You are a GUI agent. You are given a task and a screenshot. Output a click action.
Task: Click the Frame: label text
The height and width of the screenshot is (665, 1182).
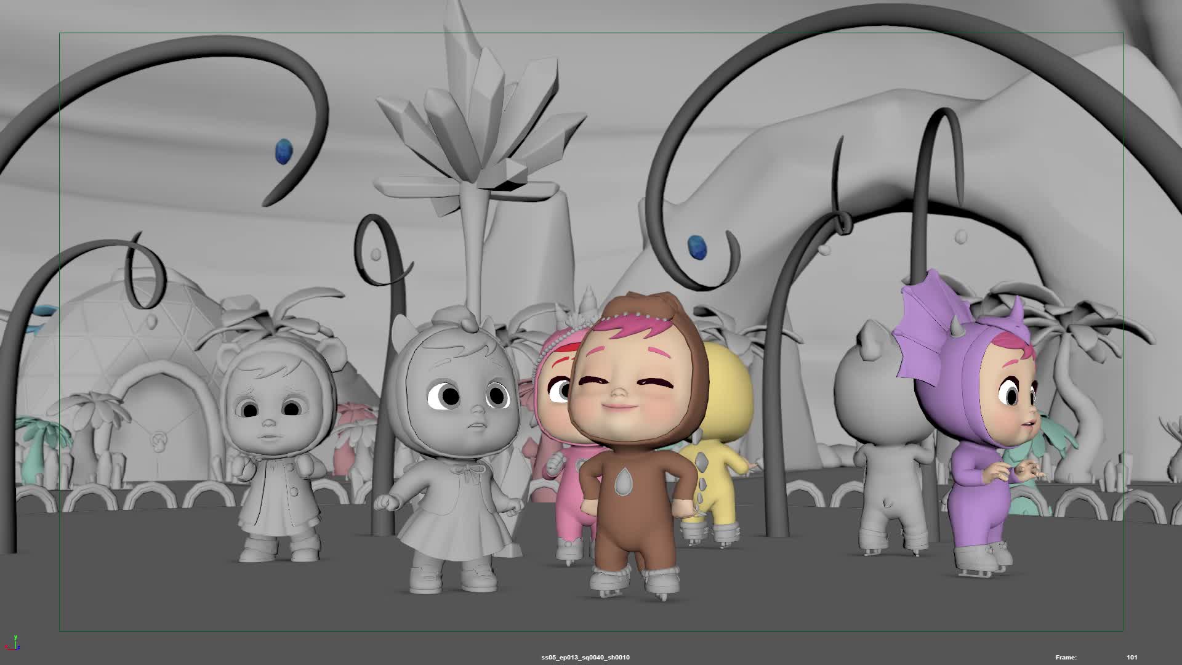1066,658
